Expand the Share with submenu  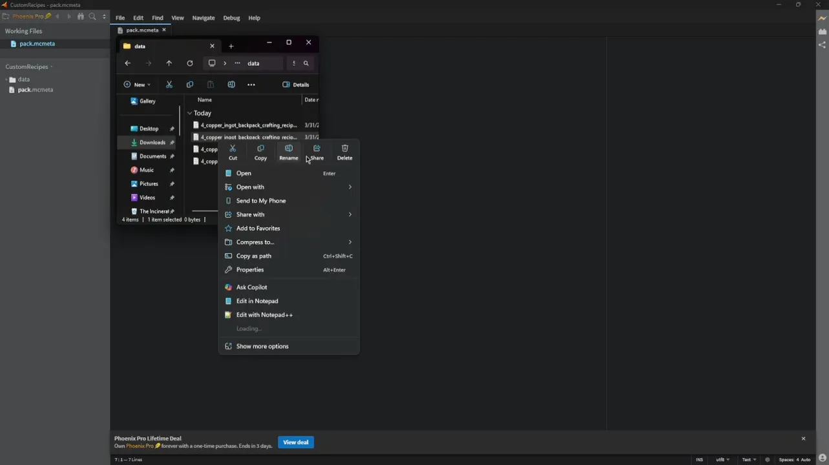[289, 214]
